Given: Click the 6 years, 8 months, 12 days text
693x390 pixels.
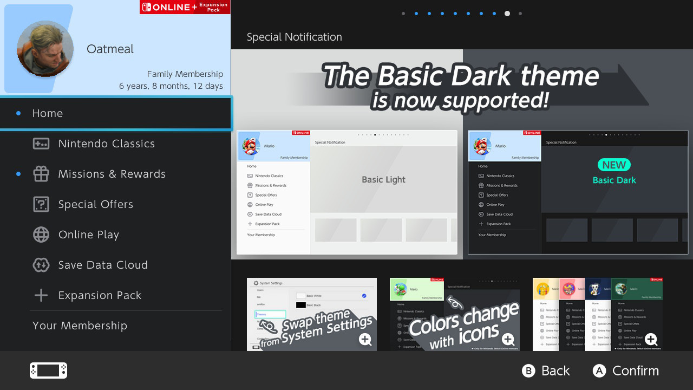Looking at the screenshot, I should point(171,86).
